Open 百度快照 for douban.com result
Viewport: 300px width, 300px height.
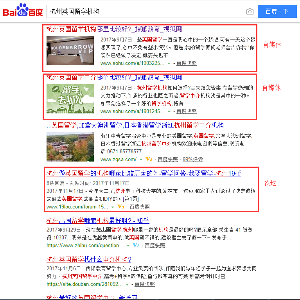(145, 284)
